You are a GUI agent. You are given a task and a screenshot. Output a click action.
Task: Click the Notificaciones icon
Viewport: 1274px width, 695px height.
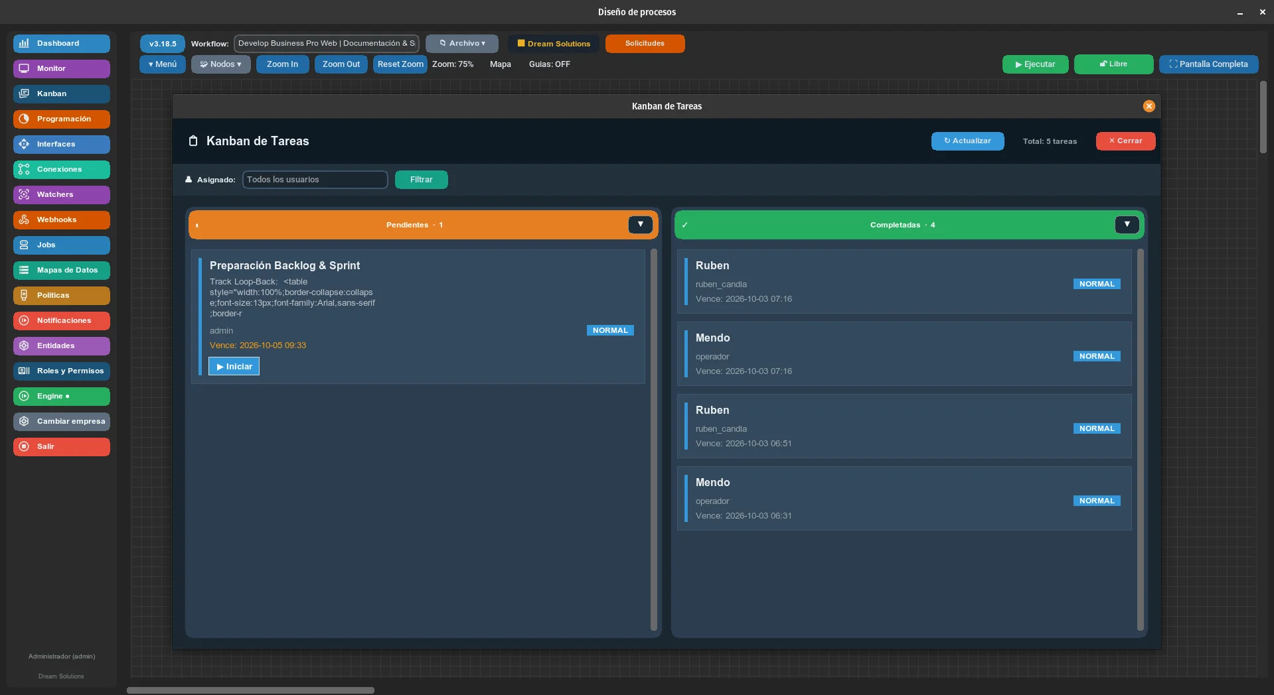click(24, 321)
